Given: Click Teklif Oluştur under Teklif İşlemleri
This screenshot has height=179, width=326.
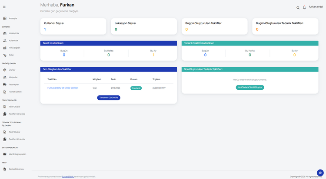Looking at the screenshot, I should 14,107.
